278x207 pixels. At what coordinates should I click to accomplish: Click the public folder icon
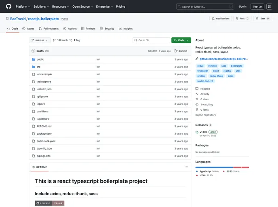pos(33,59)
